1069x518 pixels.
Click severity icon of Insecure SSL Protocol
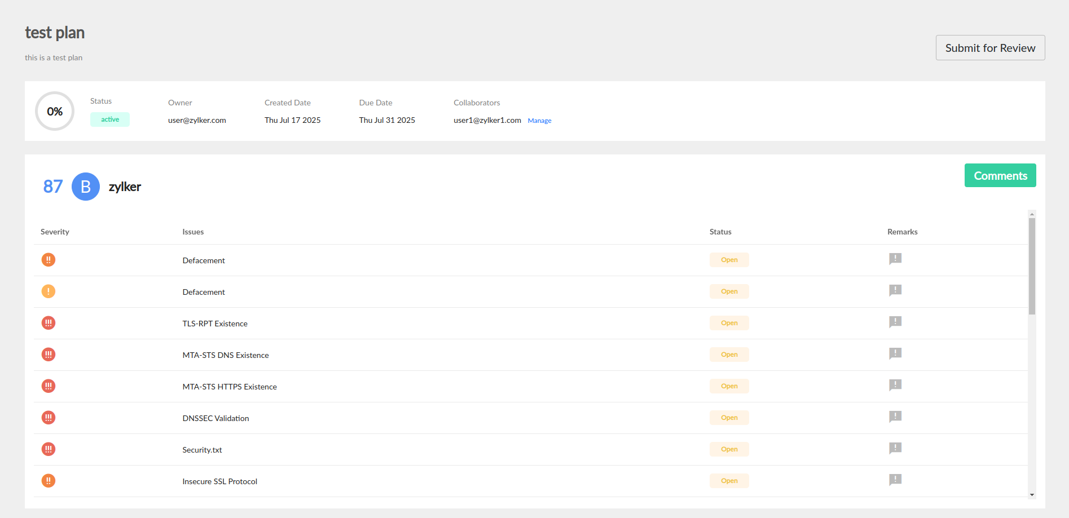[x=49, y=481]
